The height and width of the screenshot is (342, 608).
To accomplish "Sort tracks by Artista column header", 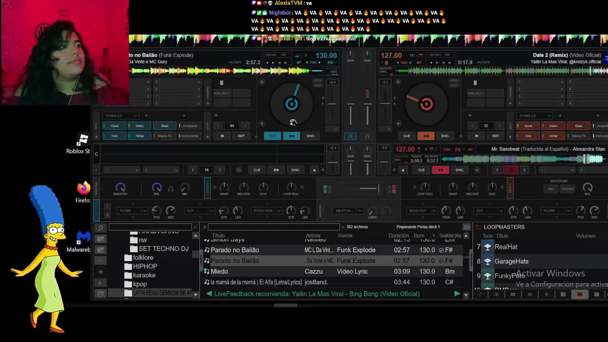I will [313, 236].
